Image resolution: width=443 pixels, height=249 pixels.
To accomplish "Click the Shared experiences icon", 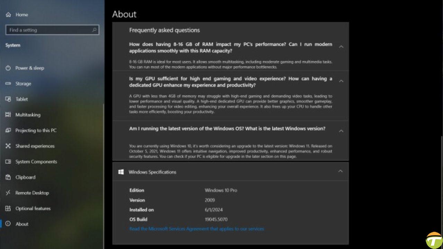I will click(8, 146).
